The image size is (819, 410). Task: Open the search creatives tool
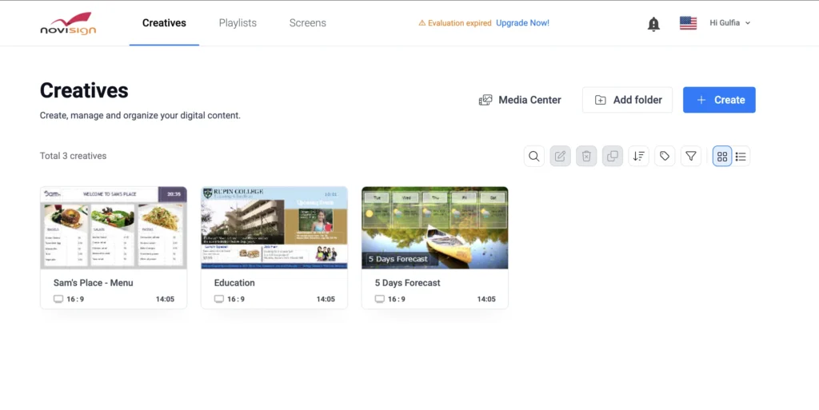coord(533,156)
